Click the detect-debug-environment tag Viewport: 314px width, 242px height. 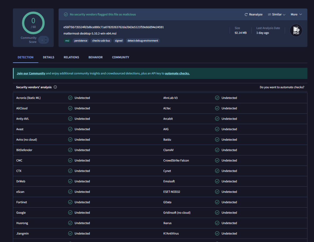[142, 41]
